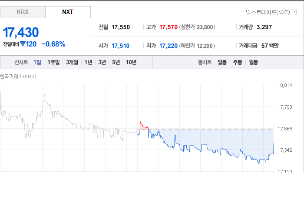Click the current price 17,430
304x213 pixels.
(x=21, y=32)
